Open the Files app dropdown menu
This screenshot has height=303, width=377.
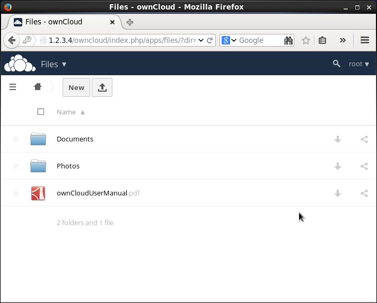click(x=54, y=64)
